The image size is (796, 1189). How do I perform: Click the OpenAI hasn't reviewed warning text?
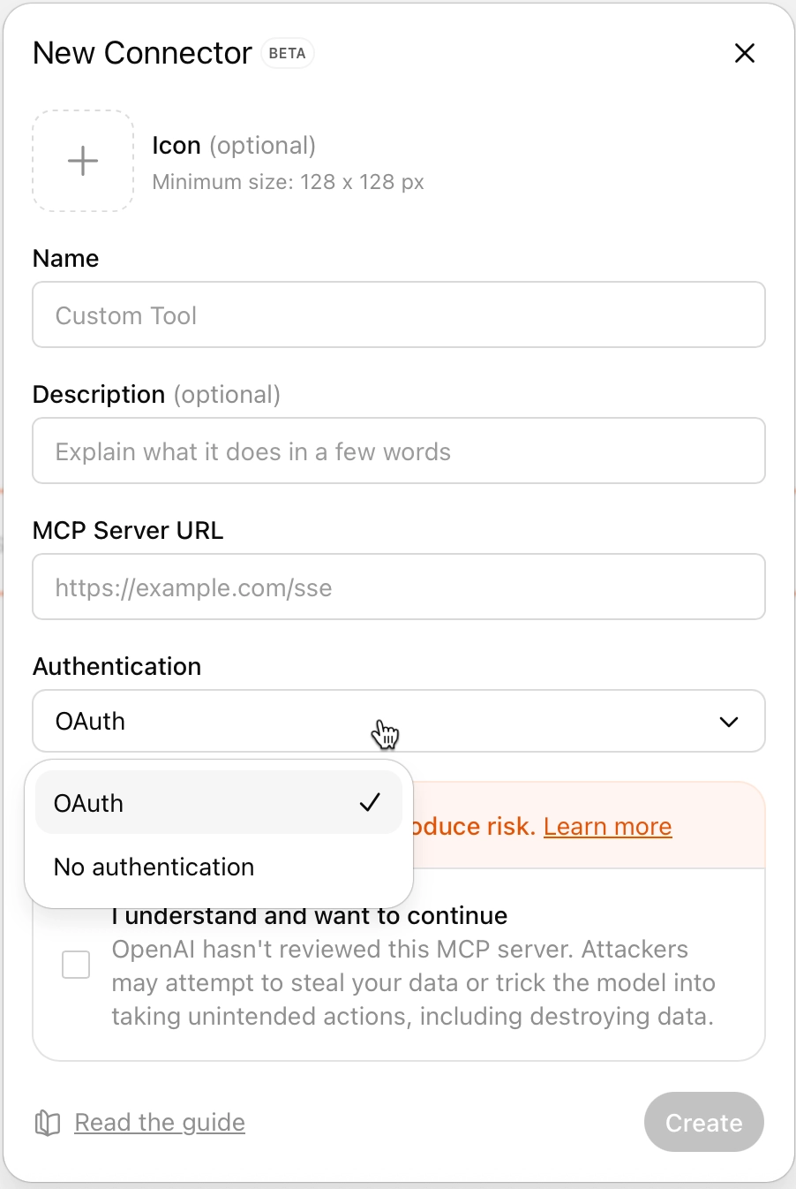[x=412, y=983]
